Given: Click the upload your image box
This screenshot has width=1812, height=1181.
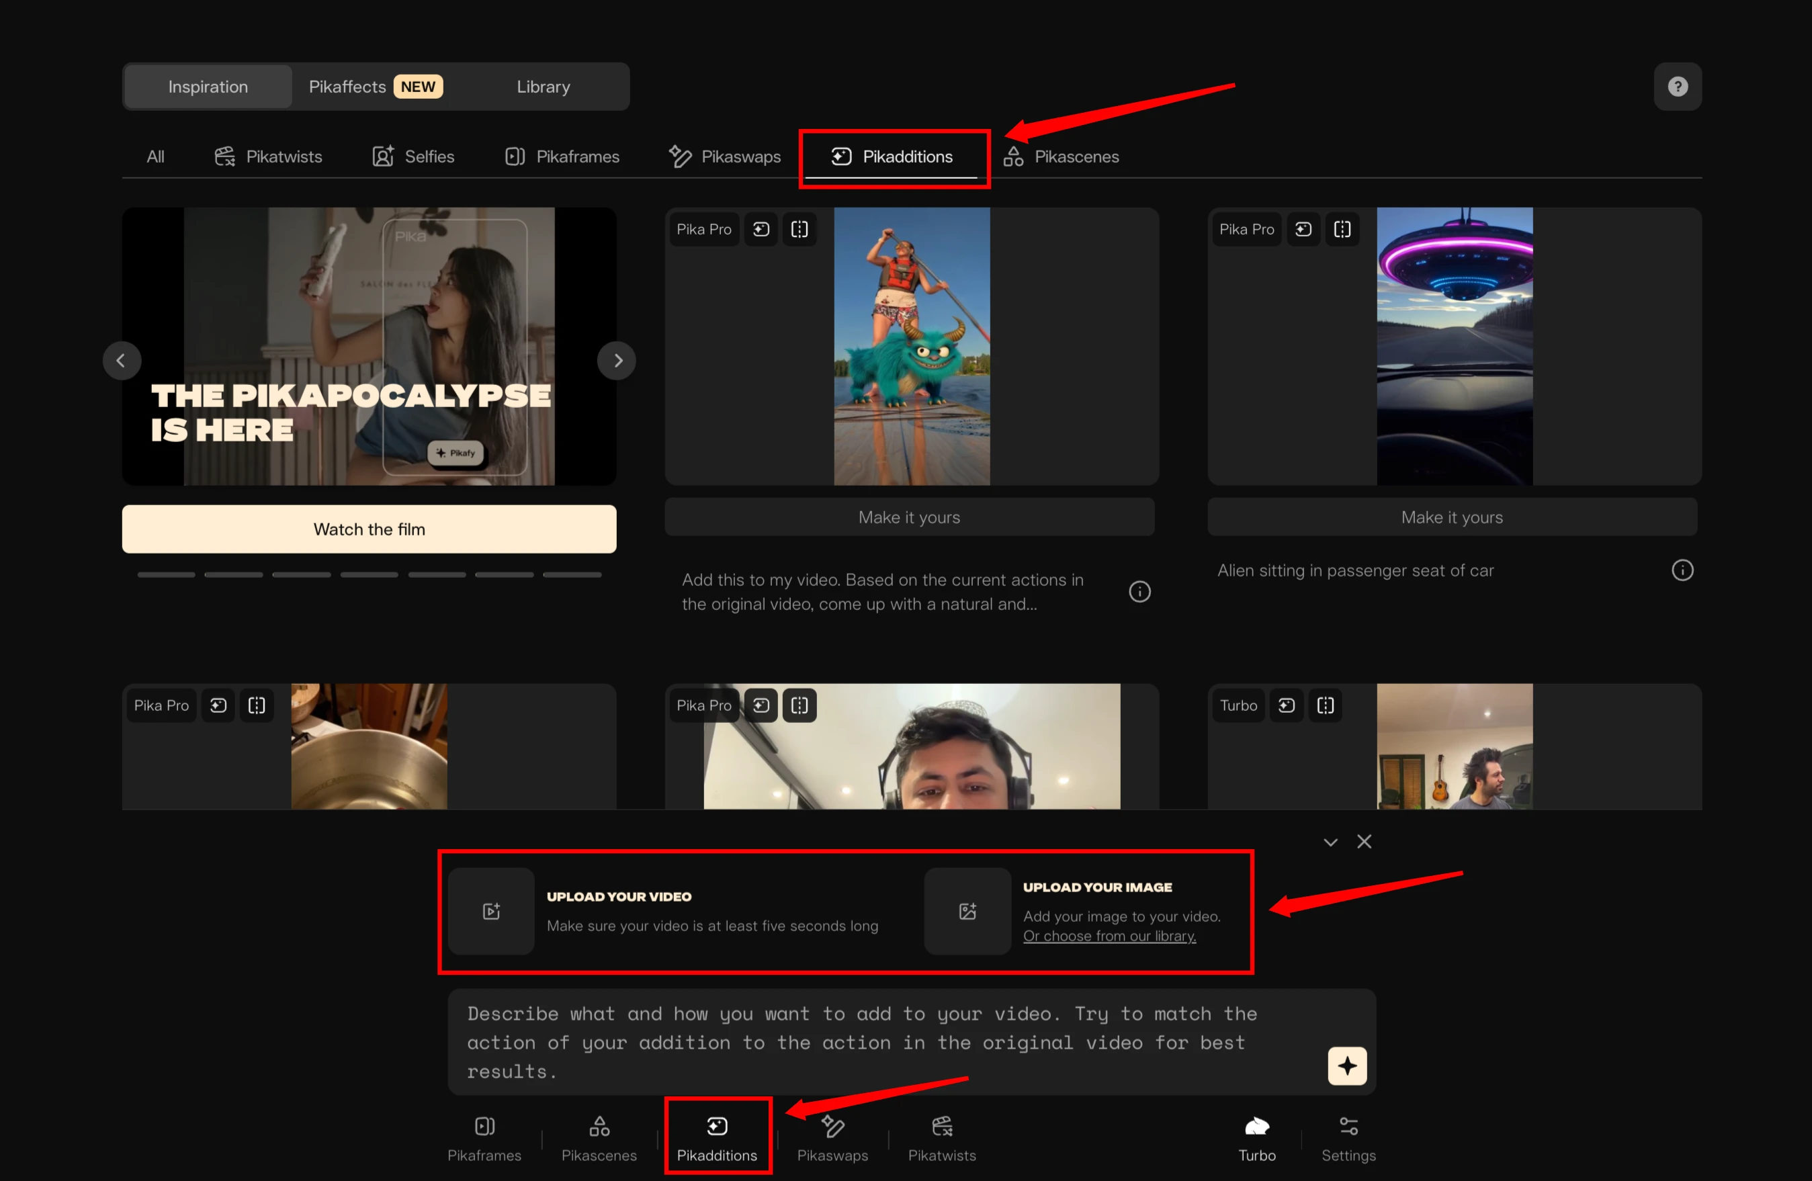Looking at the screenshot, I should (967, 912).
